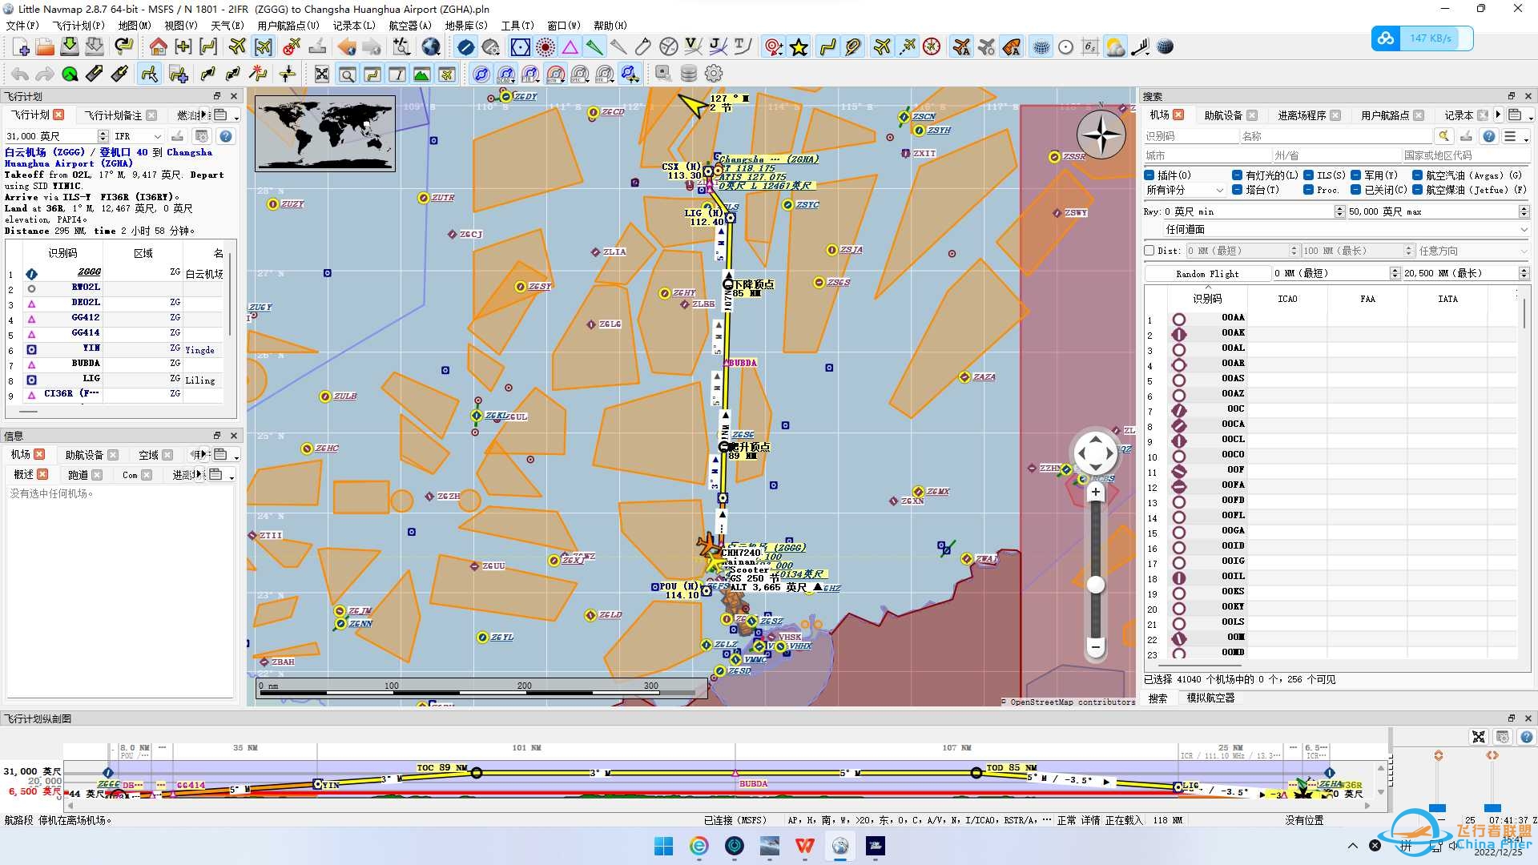Click the open flight plan folder icon

[45, 47]
